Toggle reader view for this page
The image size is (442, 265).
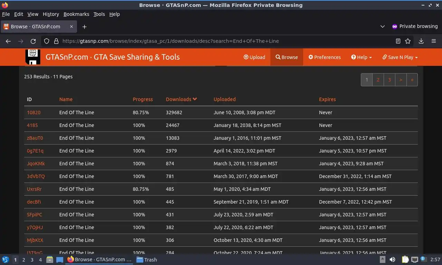[398, 41]
